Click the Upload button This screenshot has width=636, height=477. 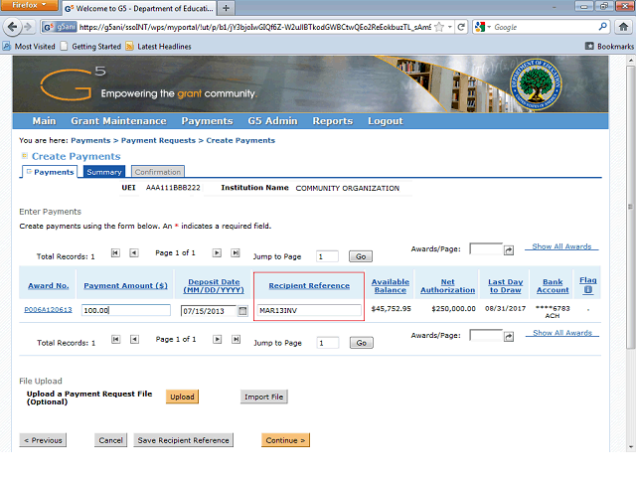coord(182,397)
